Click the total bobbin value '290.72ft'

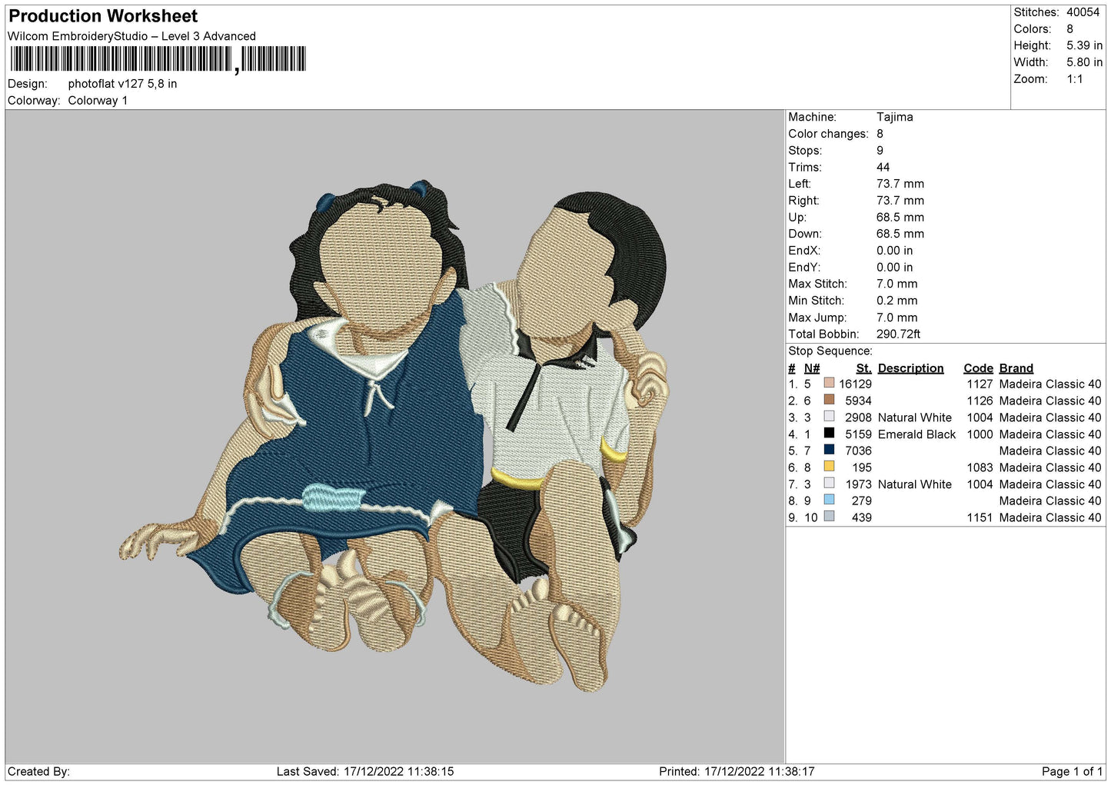[x=899, y=334]
